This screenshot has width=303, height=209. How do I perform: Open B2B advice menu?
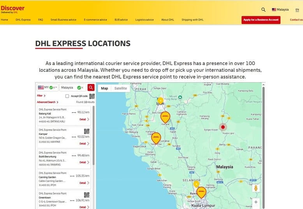[x=121, y=20]
